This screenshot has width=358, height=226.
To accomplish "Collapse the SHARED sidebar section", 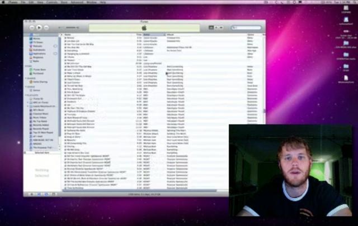I will 26,78.
